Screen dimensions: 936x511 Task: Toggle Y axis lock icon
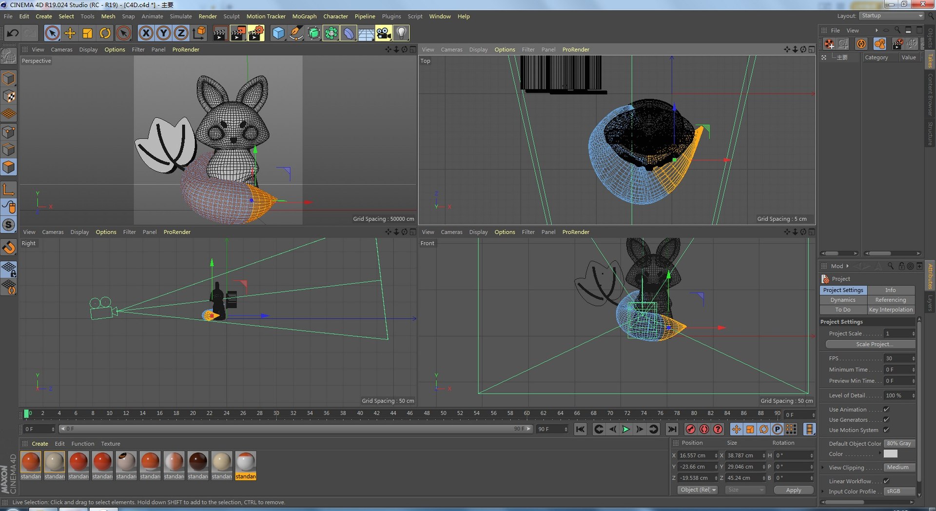(x=163, y=33)
